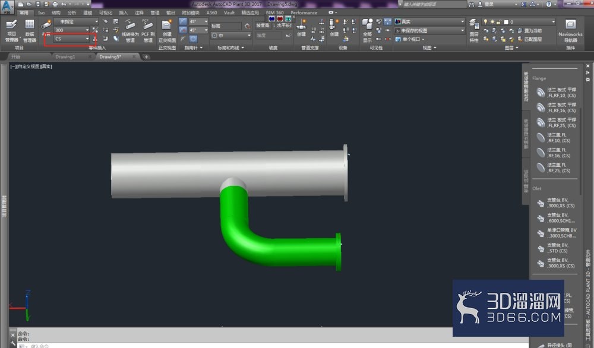Switch to the A360 ribbon tab
Screen dimensions: 594x348
211,12
